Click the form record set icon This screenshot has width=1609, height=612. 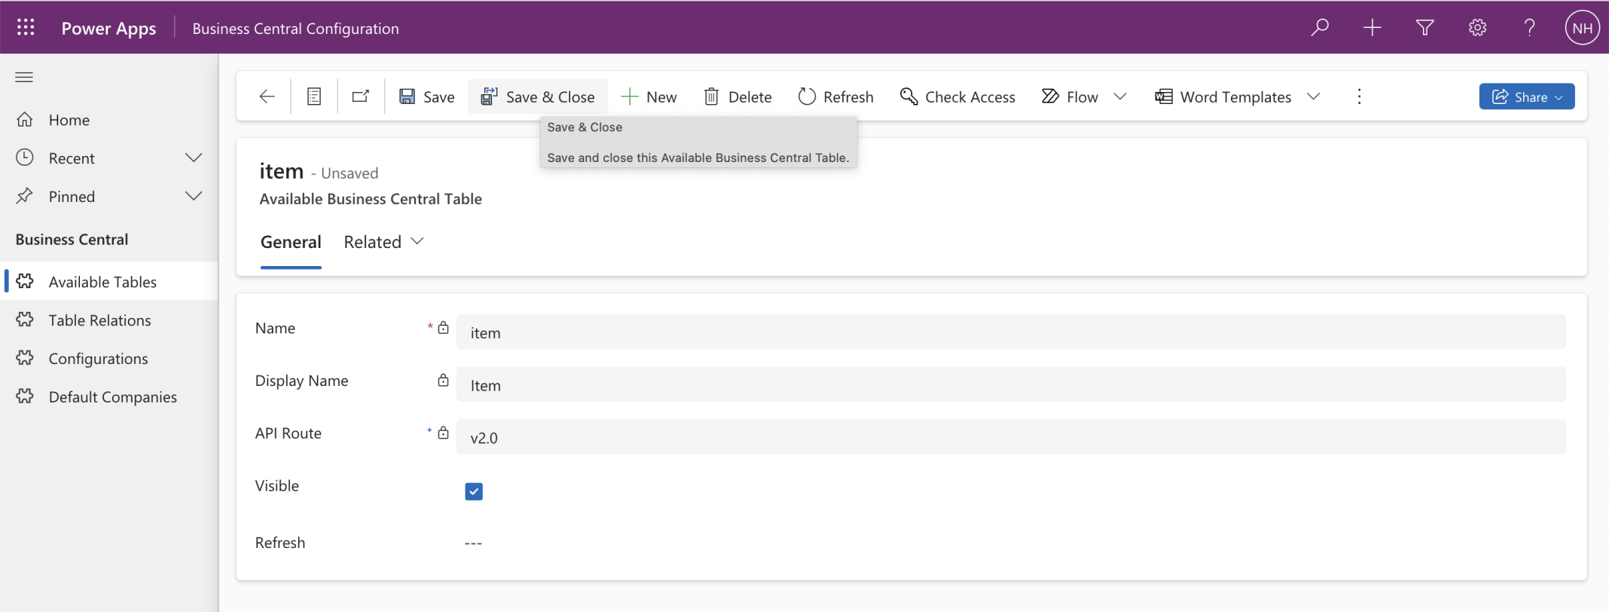tap(314, 96)
